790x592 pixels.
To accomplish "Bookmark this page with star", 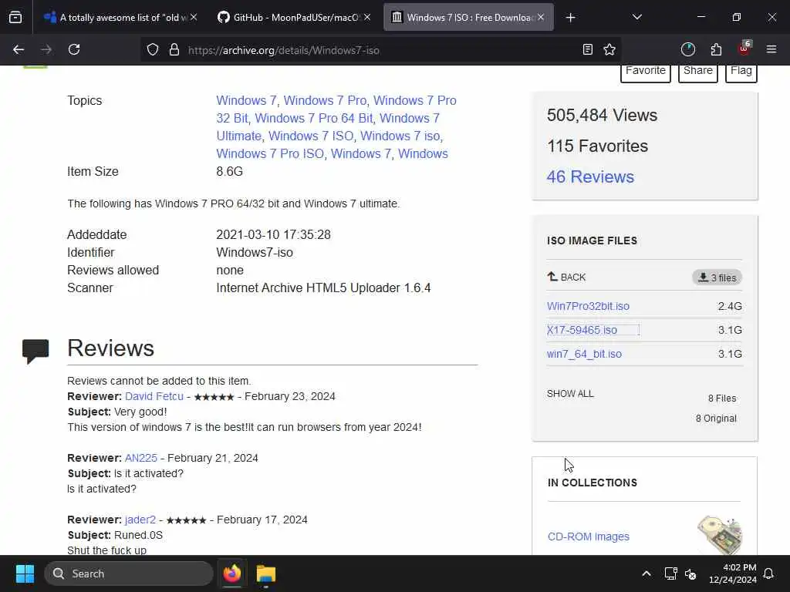I will [609, 49].
